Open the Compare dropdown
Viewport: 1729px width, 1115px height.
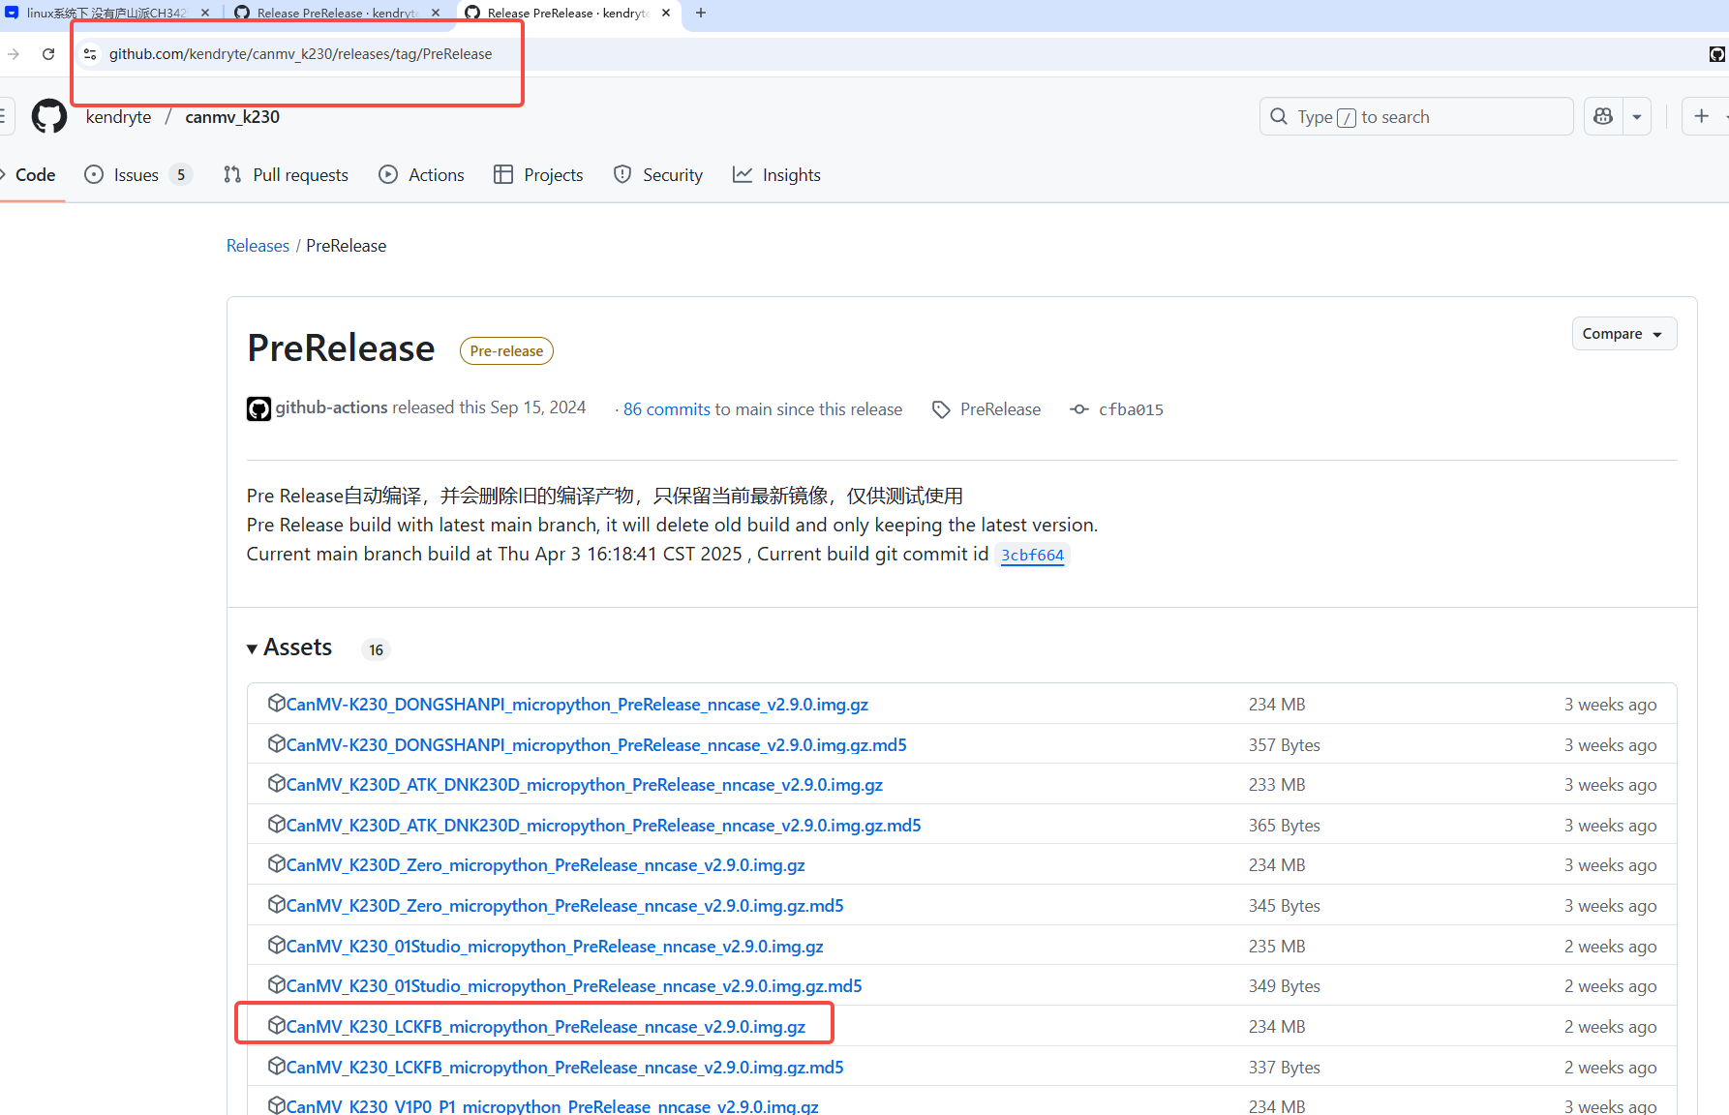[1623, 334]
